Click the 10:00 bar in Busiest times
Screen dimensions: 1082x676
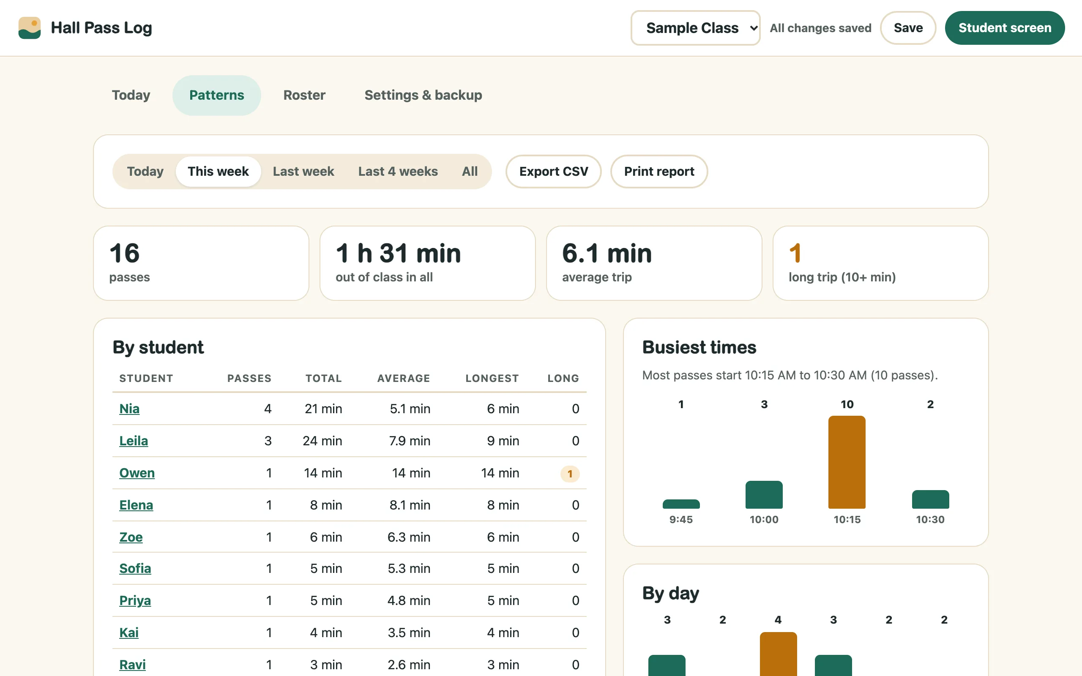pyautogui.click(x=764, y=494)
